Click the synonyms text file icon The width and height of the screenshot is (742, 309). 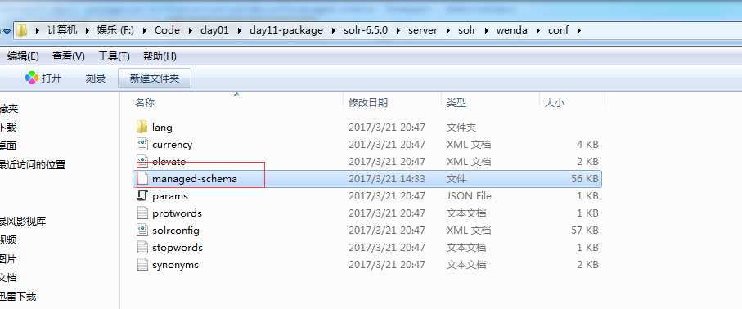pyautogui.click(x=142, y=265)
